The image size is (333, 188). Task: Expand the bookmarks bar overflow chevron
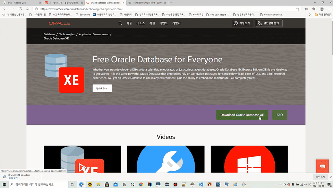tap(310, 15)
